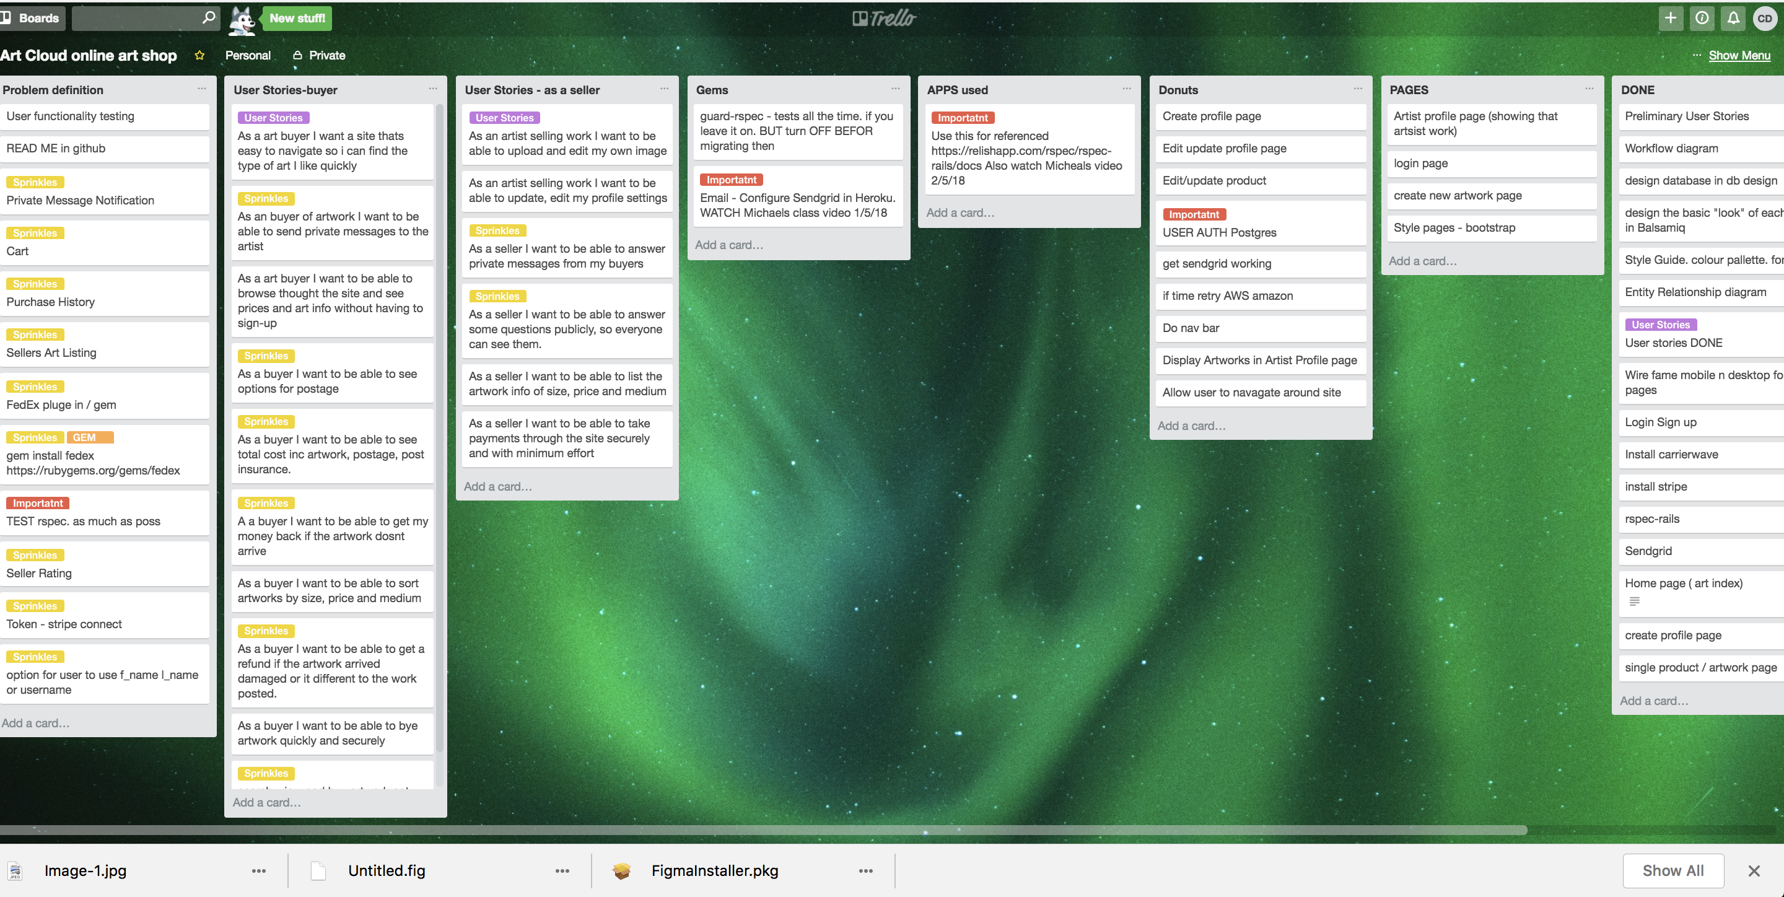Screen dimensions: 1784x897
Task: Click Show All downloads button
Action: pyautogui.click(x=1672, y=871)
